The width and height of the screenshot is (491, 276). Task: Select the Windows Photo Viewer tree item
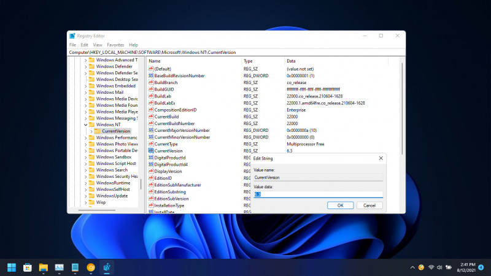pyautogui.click(x=117, y=144)
